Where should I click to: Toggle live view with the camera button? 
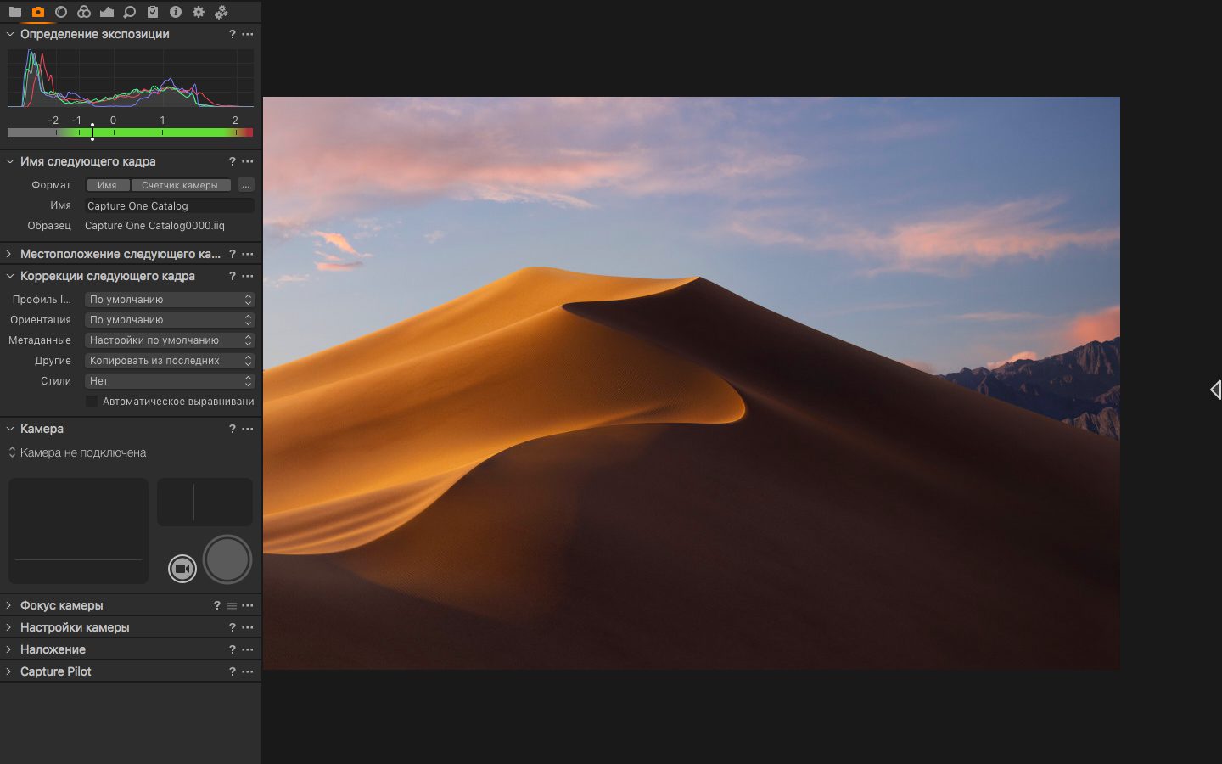[x=182, y=569]
